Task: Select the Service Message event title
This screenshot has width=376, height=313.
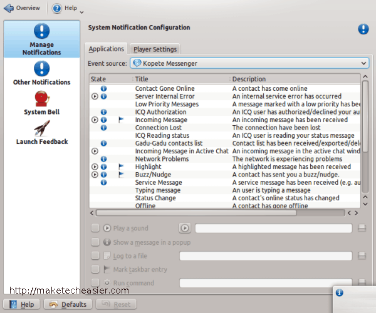Action: tap(159, 183)
